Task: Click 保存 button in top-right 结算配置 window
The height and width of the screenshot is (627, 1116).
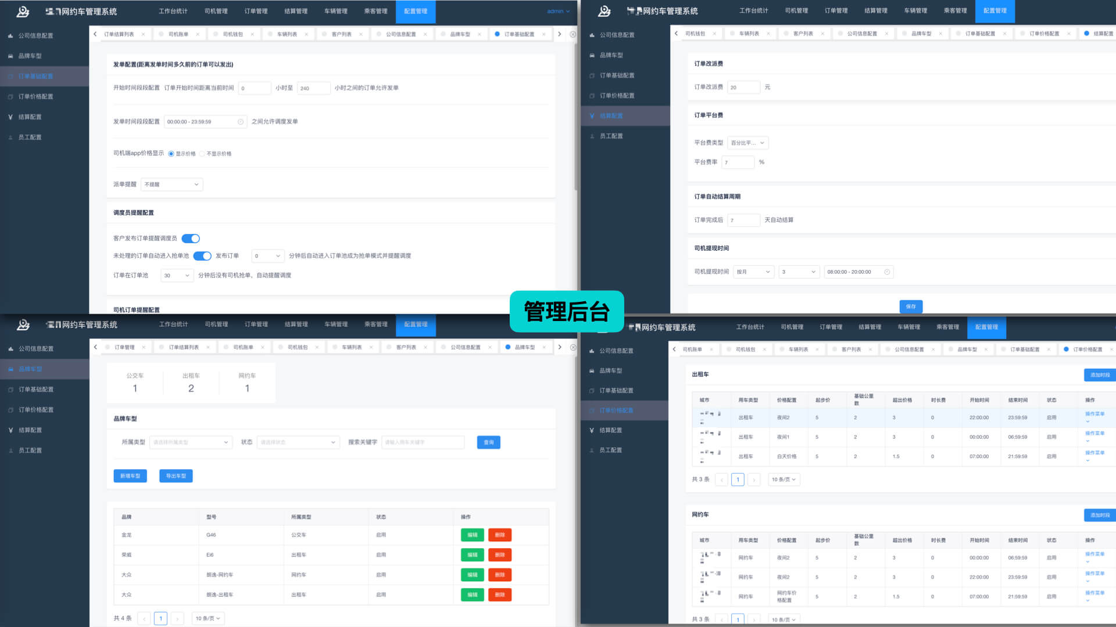Action: tap(911, 307)
